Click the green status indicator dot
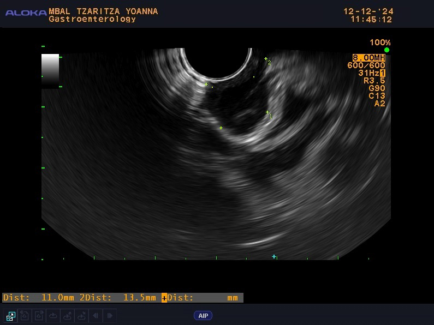This screenshot has height=325, width=434. pyautogui.click(x=387, y=50)
